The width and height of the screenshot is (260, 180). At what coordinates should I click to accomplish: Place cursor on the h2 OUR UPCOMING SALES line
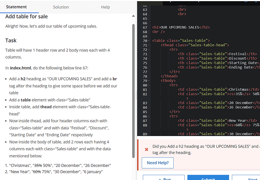click(x=181, y=27)
